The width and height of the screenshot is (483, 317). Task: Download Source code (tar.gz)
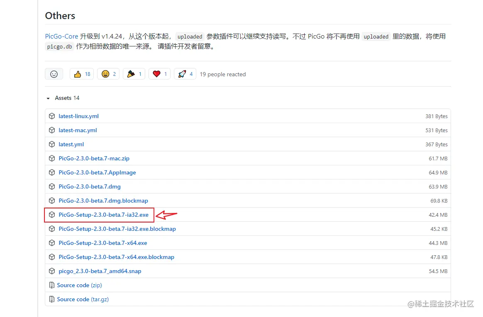[x=83, y=300]
